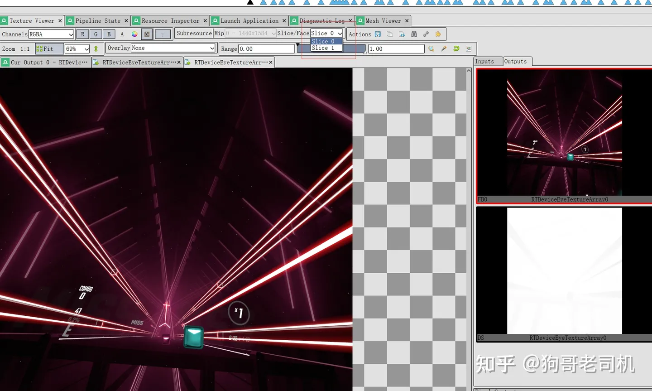Click the black point range slider handle
Screen dimensions: 652x391
297,45
